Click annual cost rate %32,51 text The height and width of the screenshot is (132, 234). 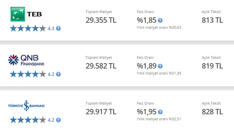[x=159, y=119]
